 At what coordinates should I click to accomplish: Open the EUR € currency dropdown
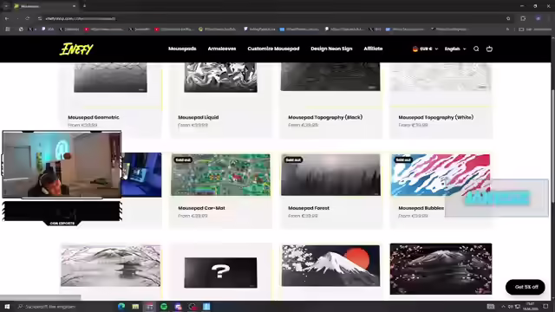pos(425,49)
